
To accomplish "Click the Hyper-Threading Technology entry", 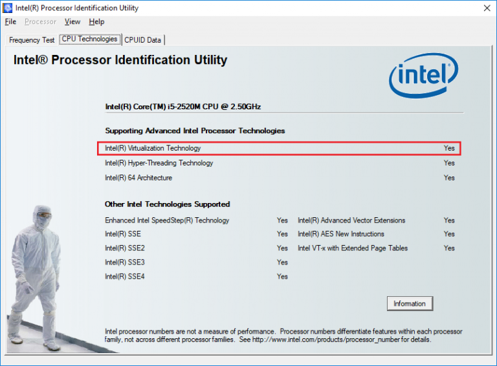I will [x=159, y=163].
